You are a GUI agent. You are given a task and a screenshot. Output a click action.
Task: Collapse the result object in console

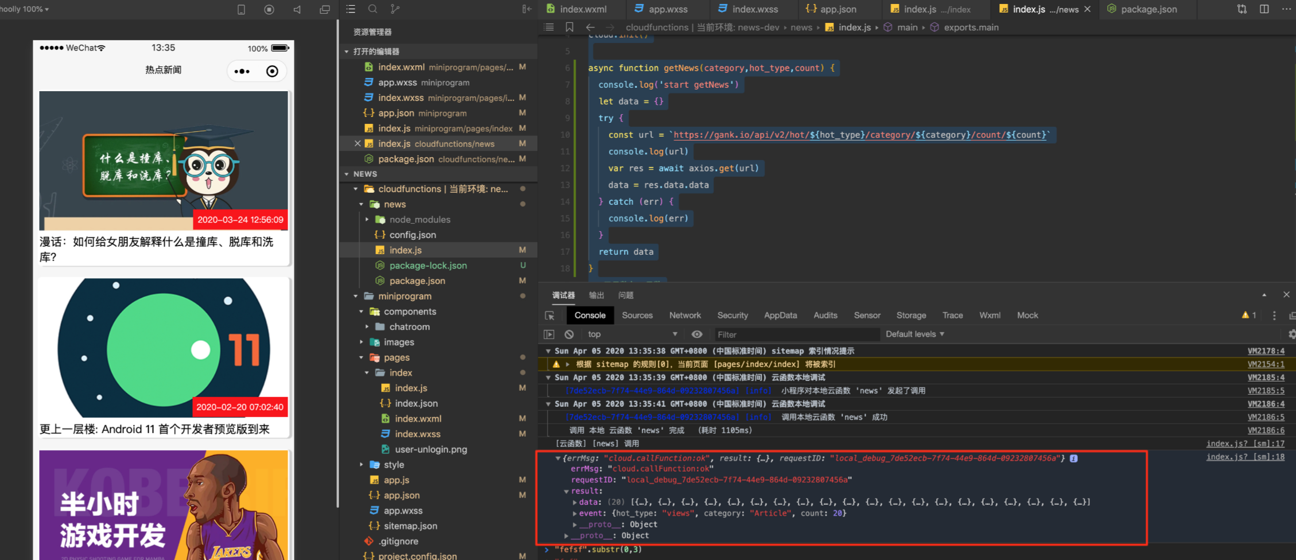pos(566,491)
